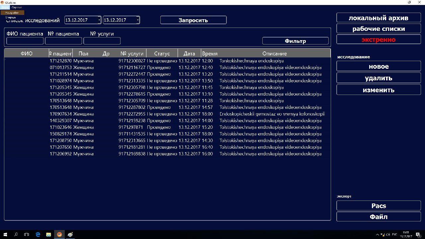Click the Windows Start button

pos(5,234)
